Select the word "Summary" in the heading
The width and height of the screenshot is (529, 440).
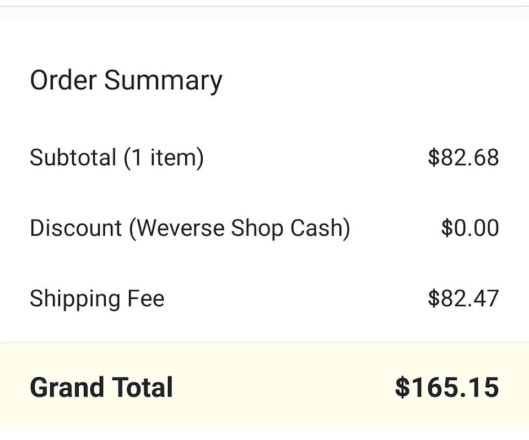(x=163, y=80)
